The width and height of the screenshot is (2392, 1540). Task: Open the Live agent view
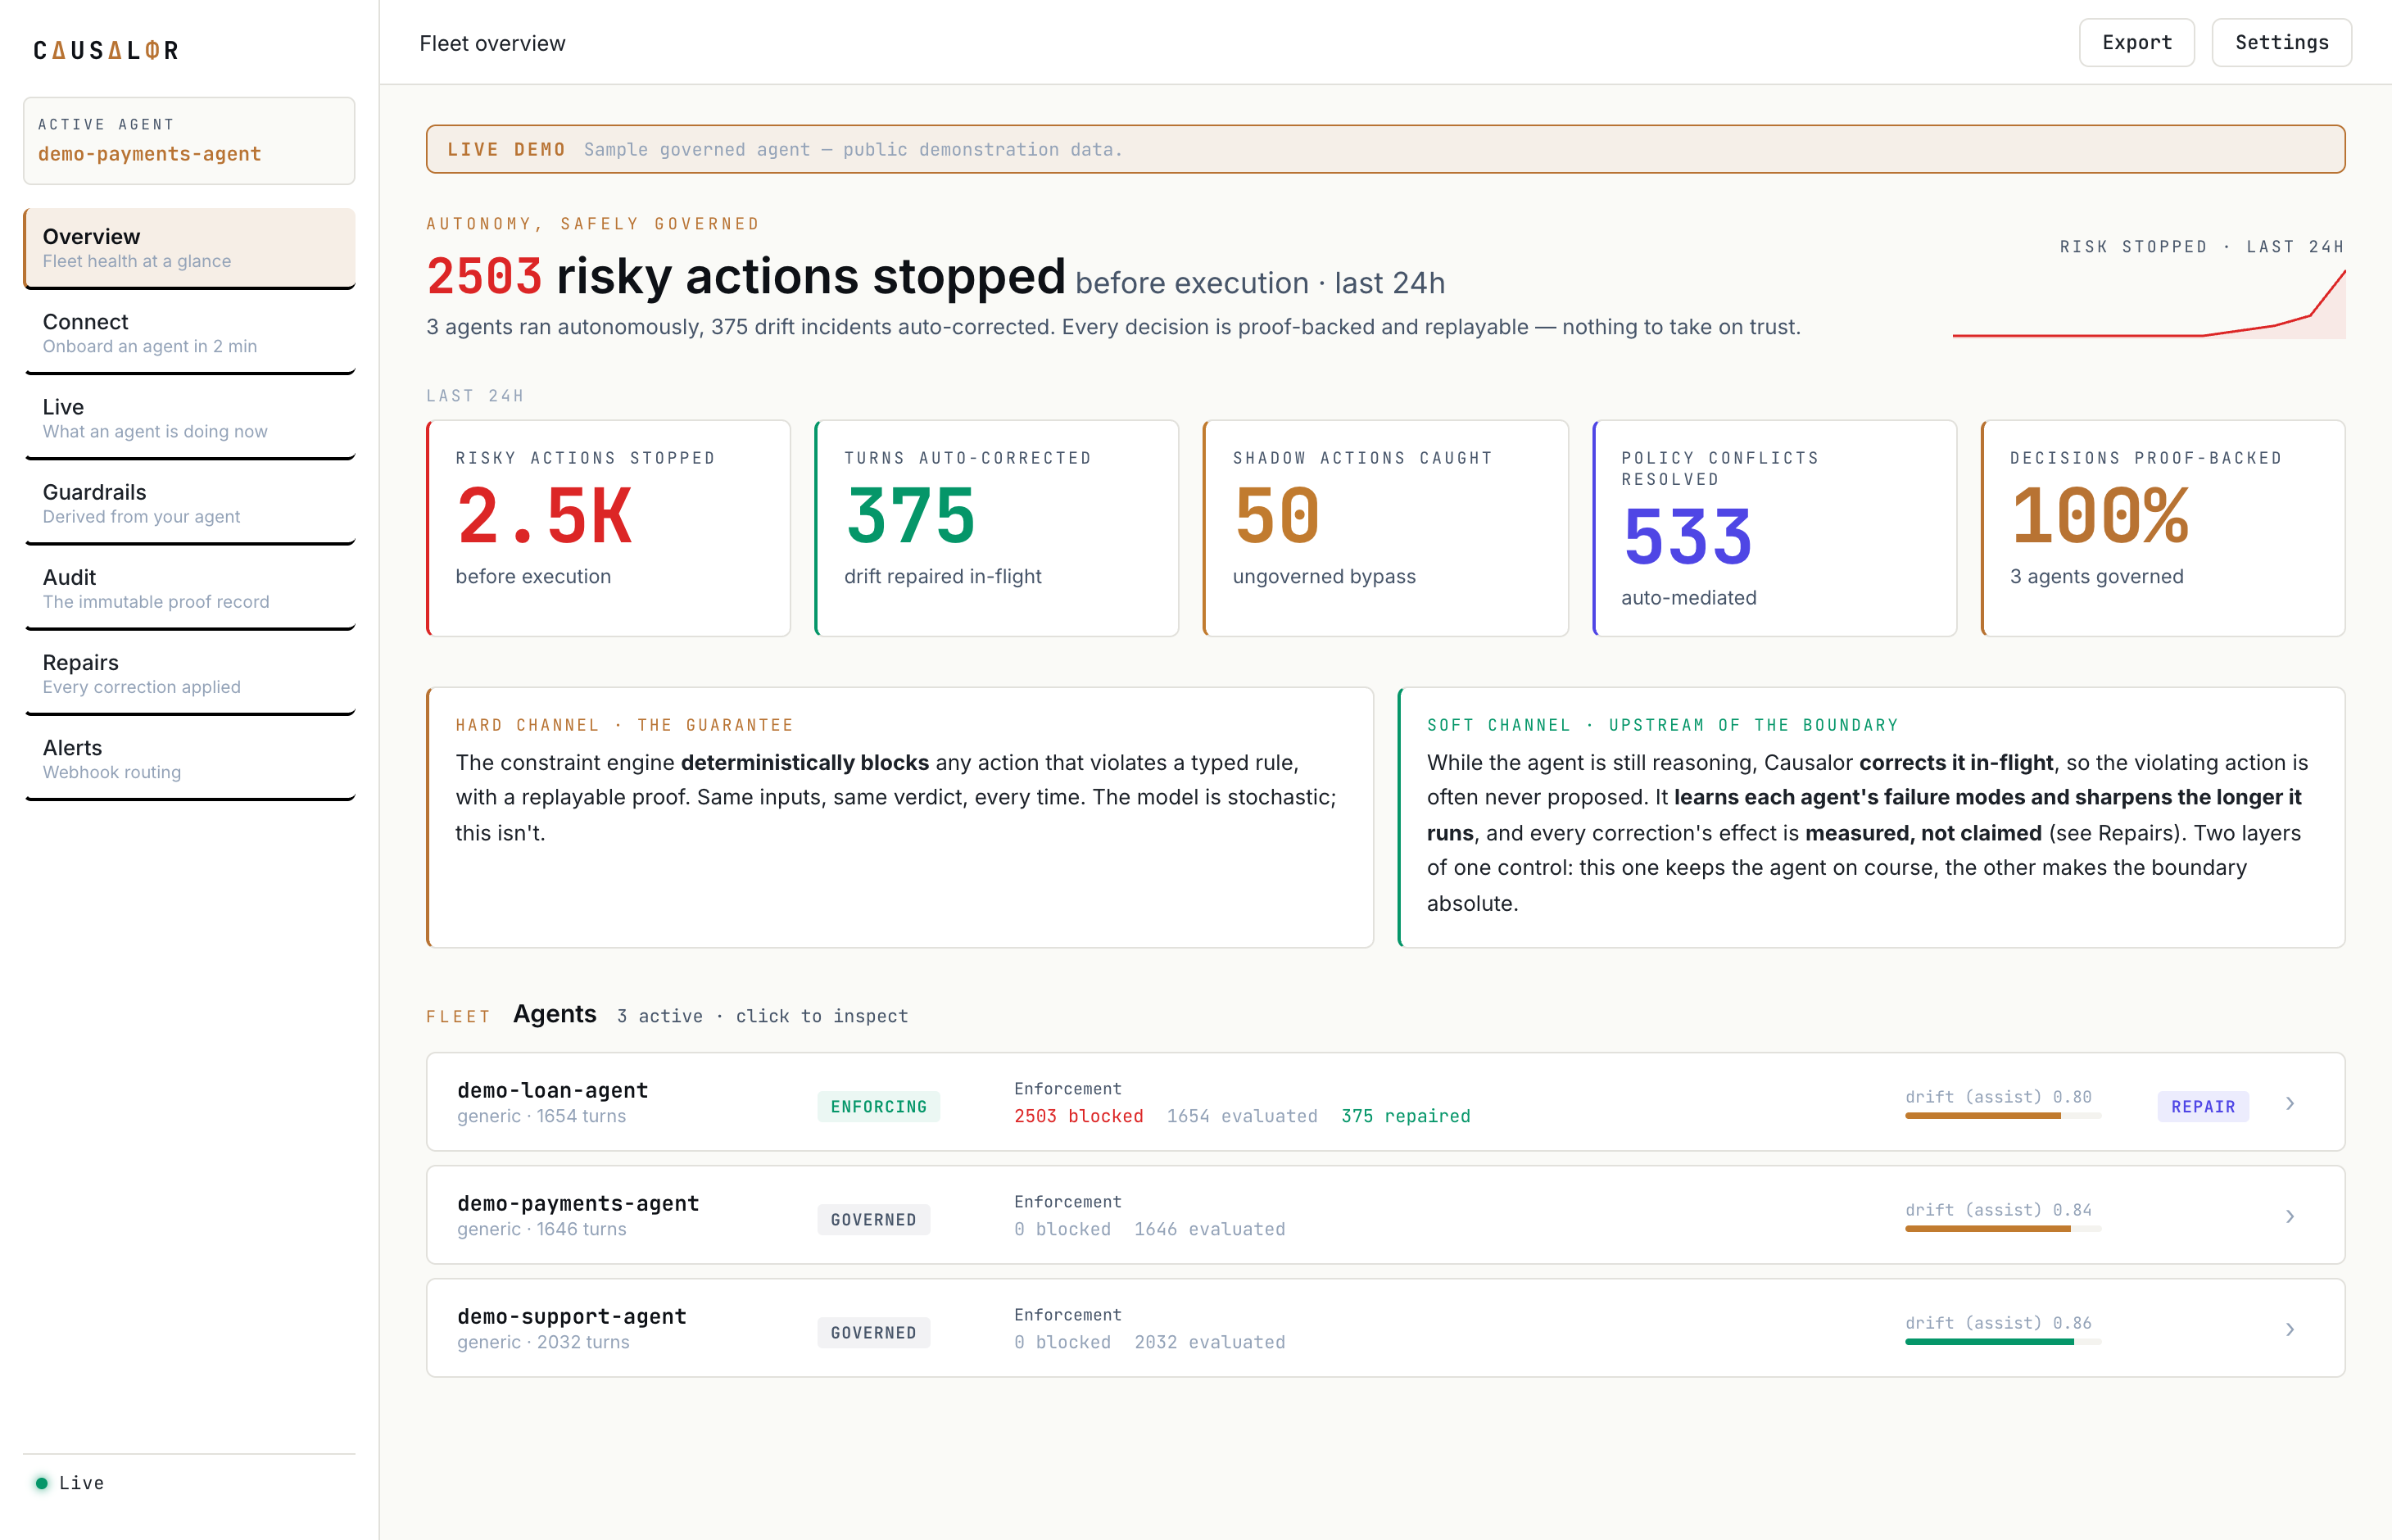point(189,419)
